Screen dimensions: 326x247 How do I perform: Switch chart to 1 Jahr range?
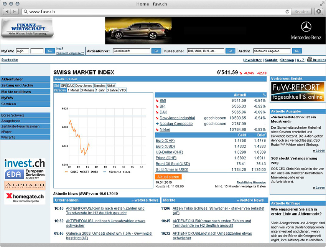point(100,90)
